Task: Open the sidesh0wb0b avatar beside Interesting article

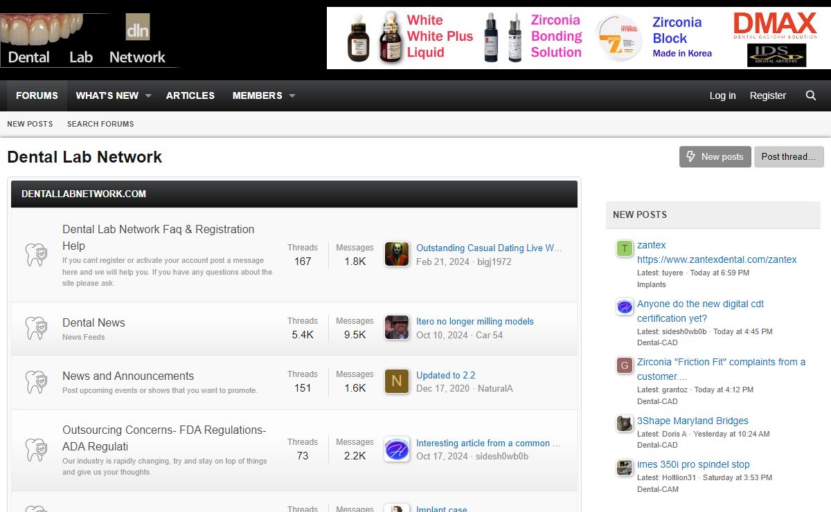Action: (x=397, y=449)
